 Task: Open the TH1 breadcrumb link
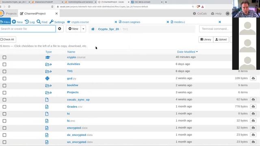pyautogui.click(x=125, y=29)
